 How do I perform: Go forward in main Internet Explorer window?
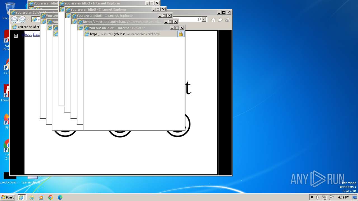click(22, 19)
